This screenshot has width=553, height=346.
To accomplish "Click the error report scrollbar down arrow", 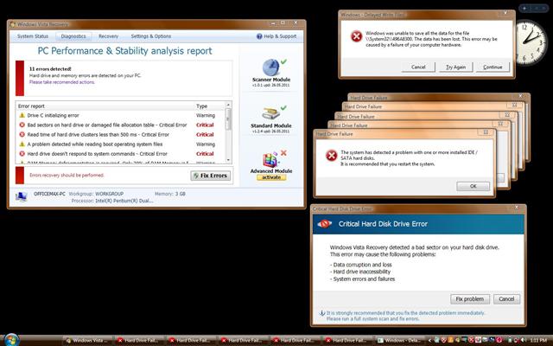I will (x=228, y=160).
